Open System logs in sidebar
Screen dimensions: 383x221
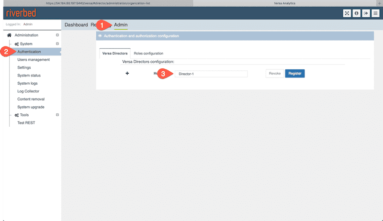27,83
